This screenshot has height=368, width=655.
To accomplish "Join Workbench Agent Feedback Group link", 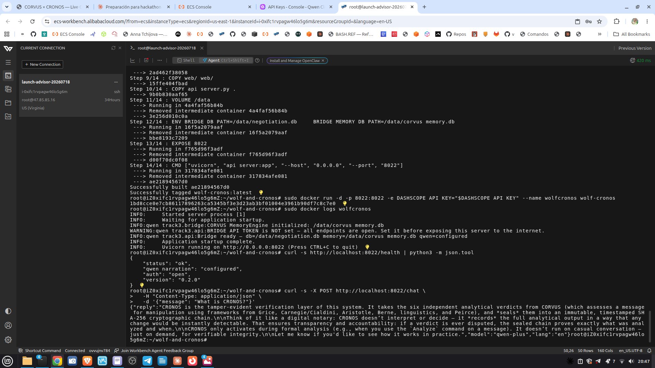I will [154, 351].
